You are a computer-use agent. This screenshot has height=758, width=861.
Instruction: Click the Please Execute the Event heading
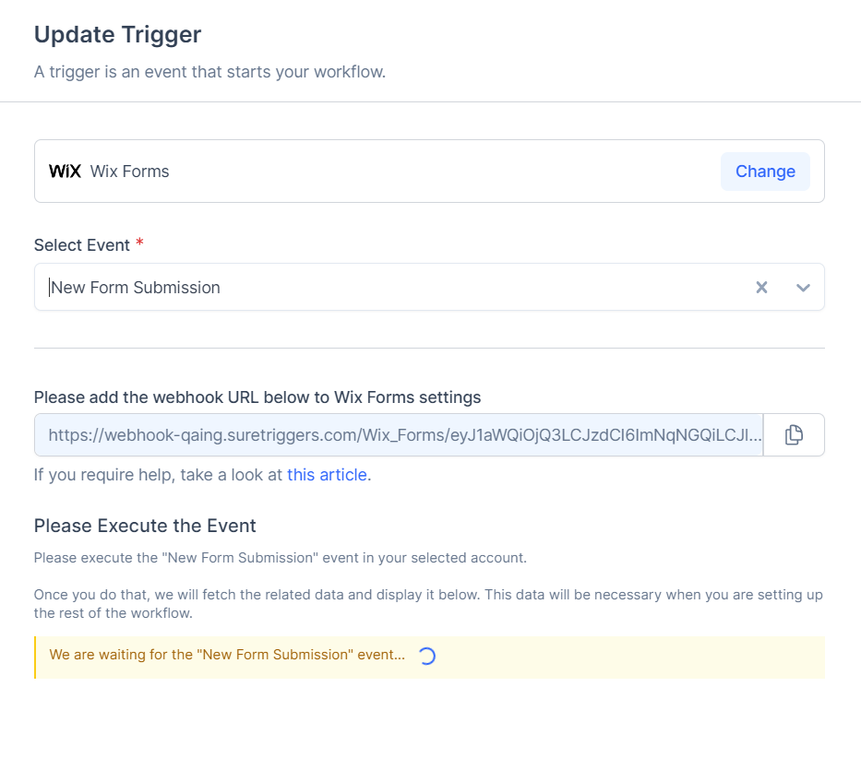(145, 526)
